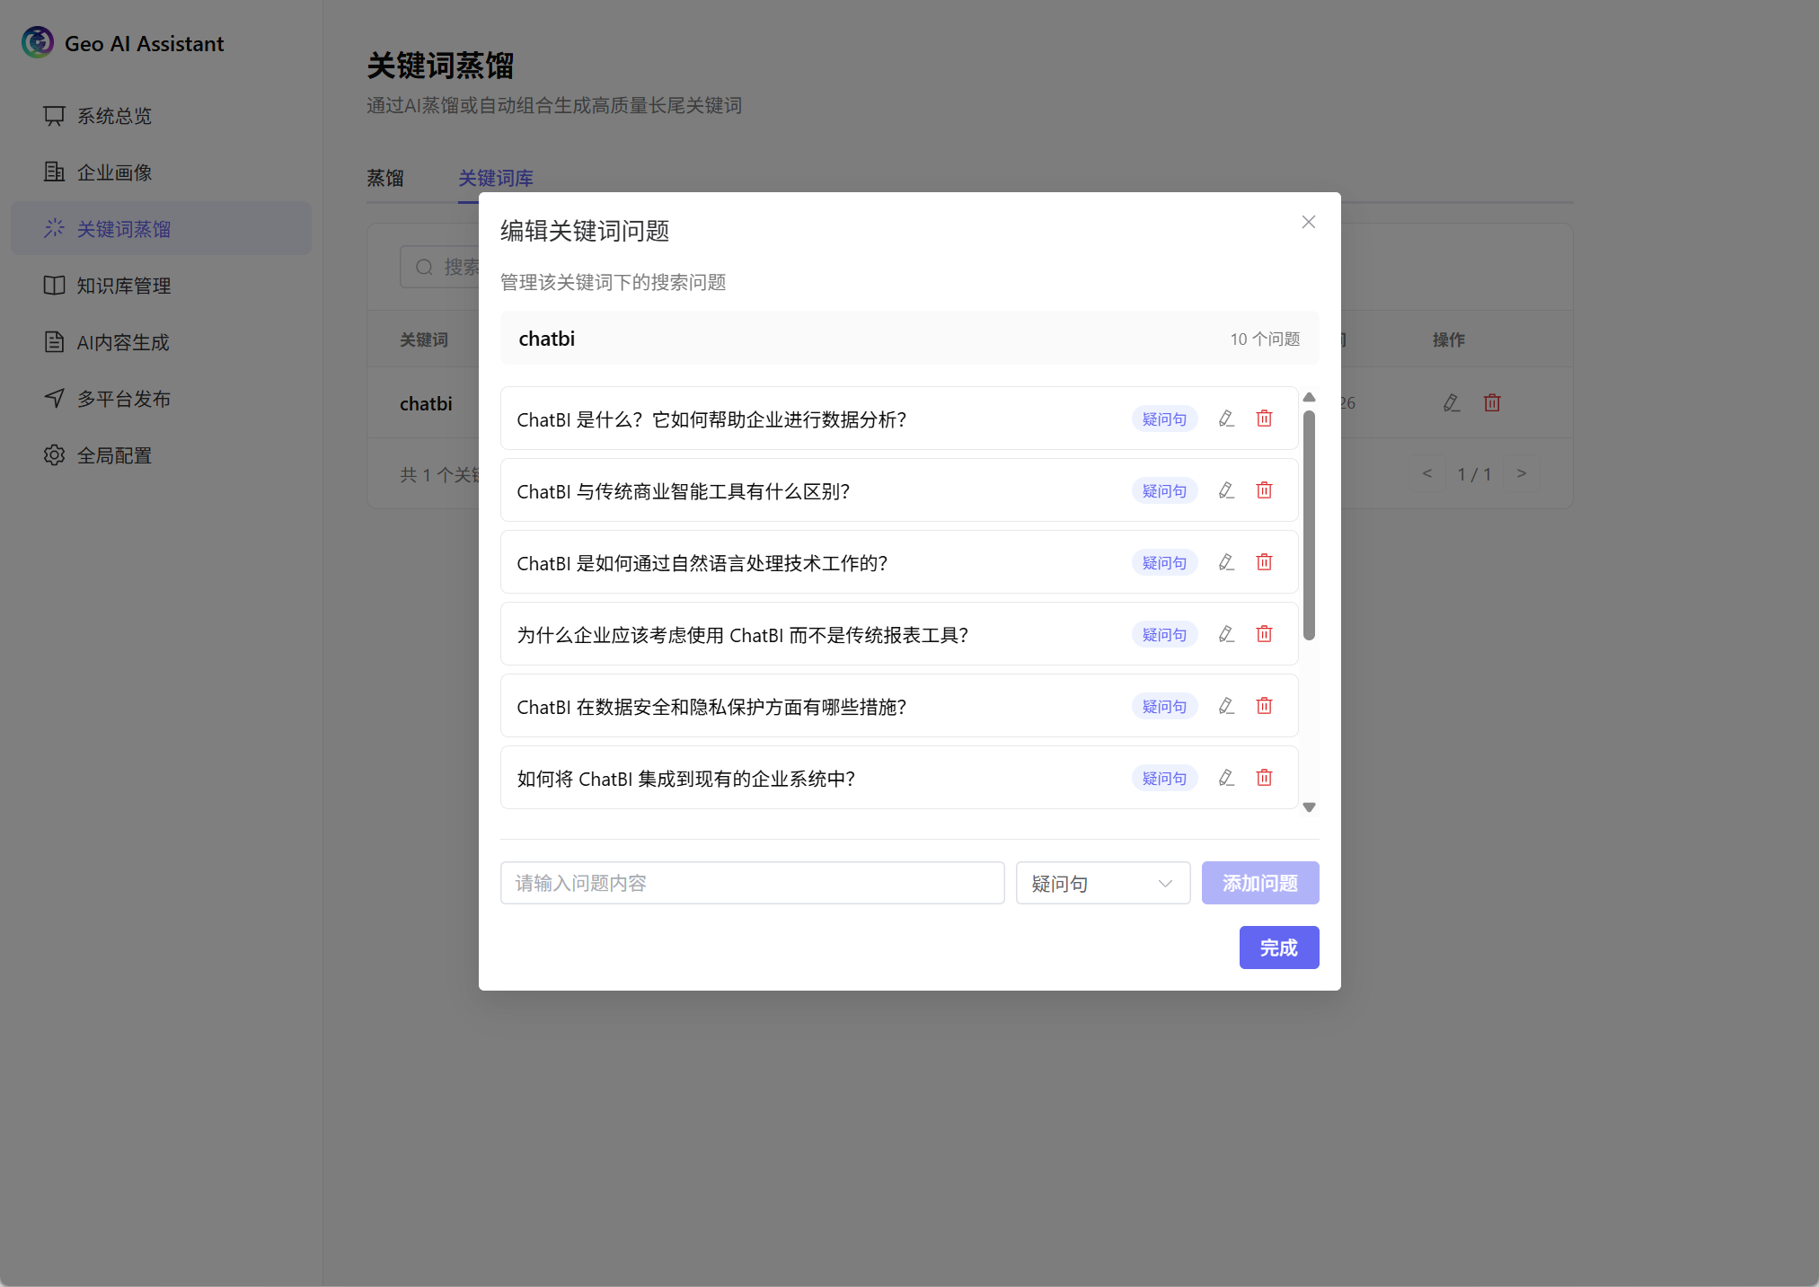
Task: Click the scroll up arrow of question list
Action: coord(1309,397)
